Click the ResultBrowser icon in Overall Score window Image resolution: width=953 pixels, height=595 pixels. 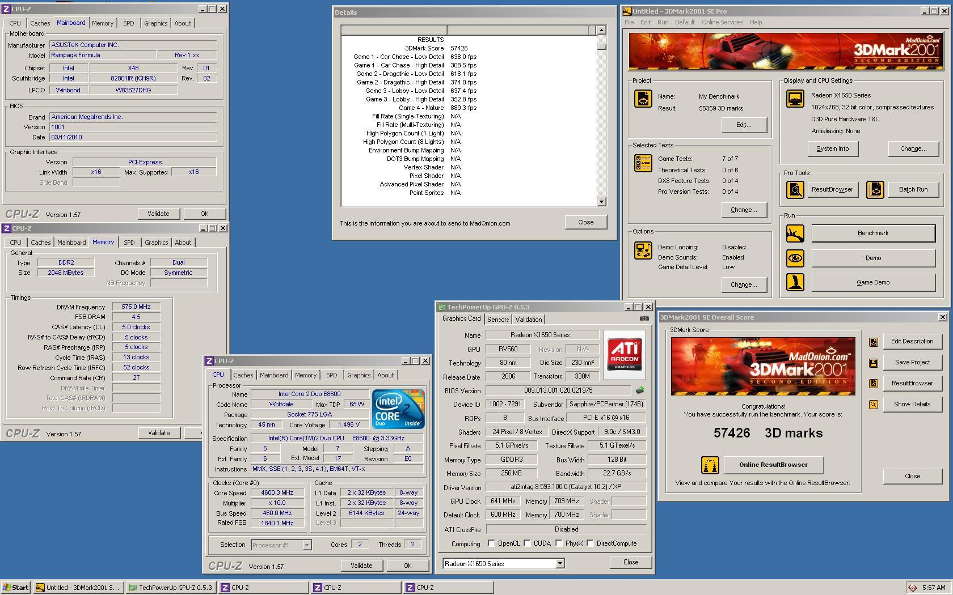pyautogui.click(x=873, y=384)
